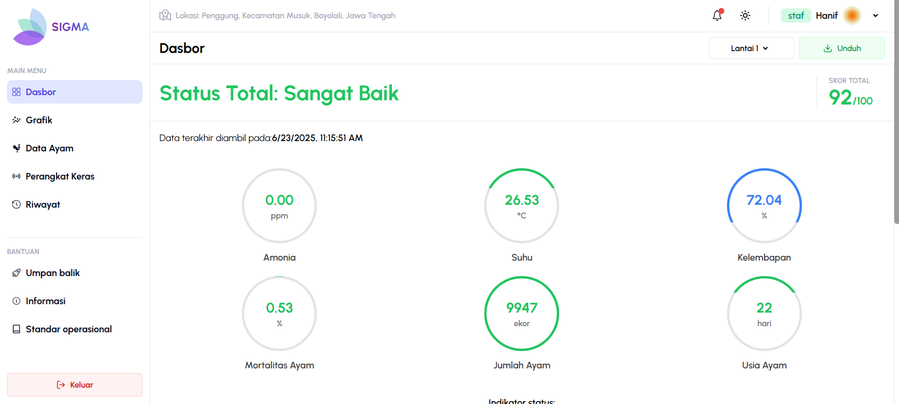Click the Jumlah Ayam label

point(522,365)
